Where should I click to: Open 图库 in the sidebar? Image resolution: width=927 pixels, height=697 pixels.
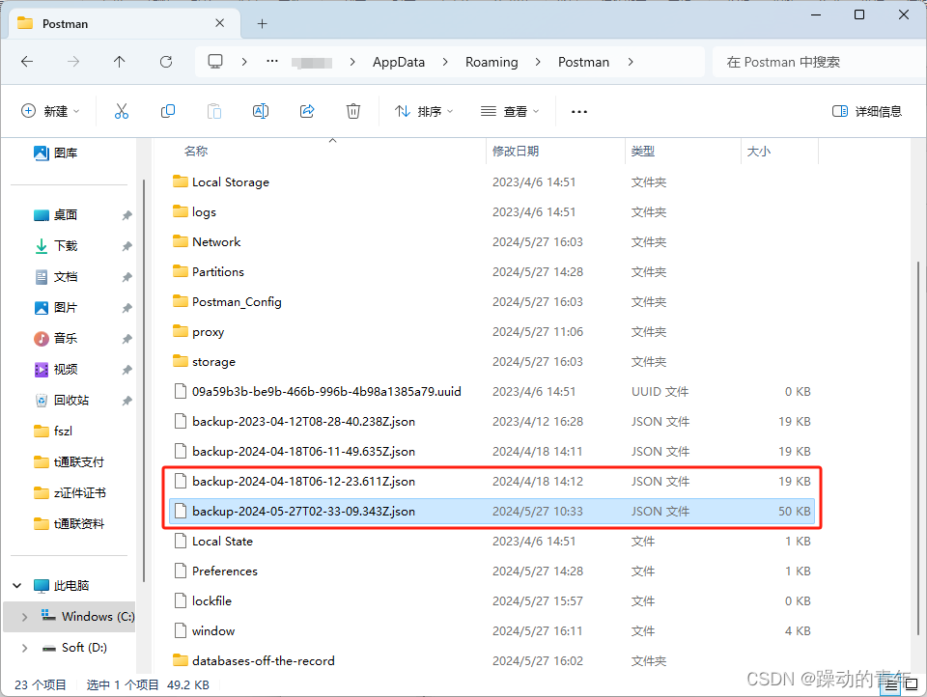coord(56,153)
